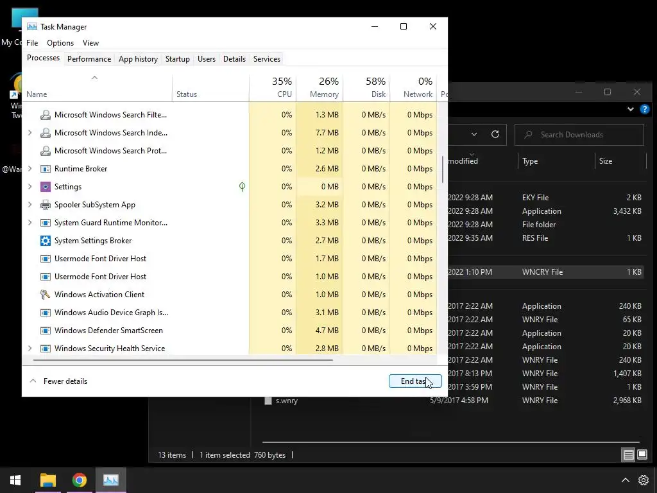This screenshot has height=493, width=657.
Task: Switch to the Users tab
Action: (207, 58)
